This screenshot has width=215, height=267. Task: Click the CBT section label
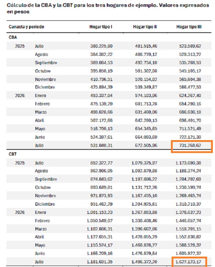tap(13, 154)
